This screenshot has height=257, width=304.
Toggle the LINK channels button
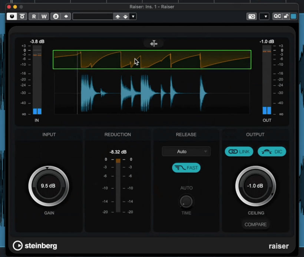pos(239,152)
